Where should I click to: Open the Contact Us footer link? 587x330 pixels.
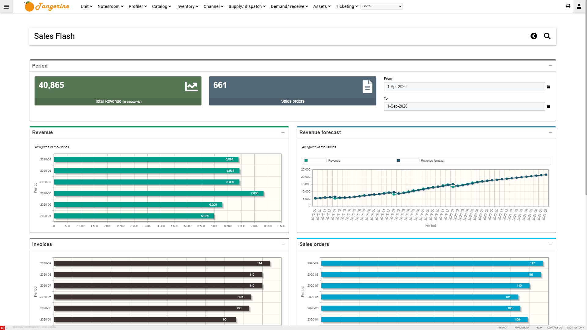554,328
